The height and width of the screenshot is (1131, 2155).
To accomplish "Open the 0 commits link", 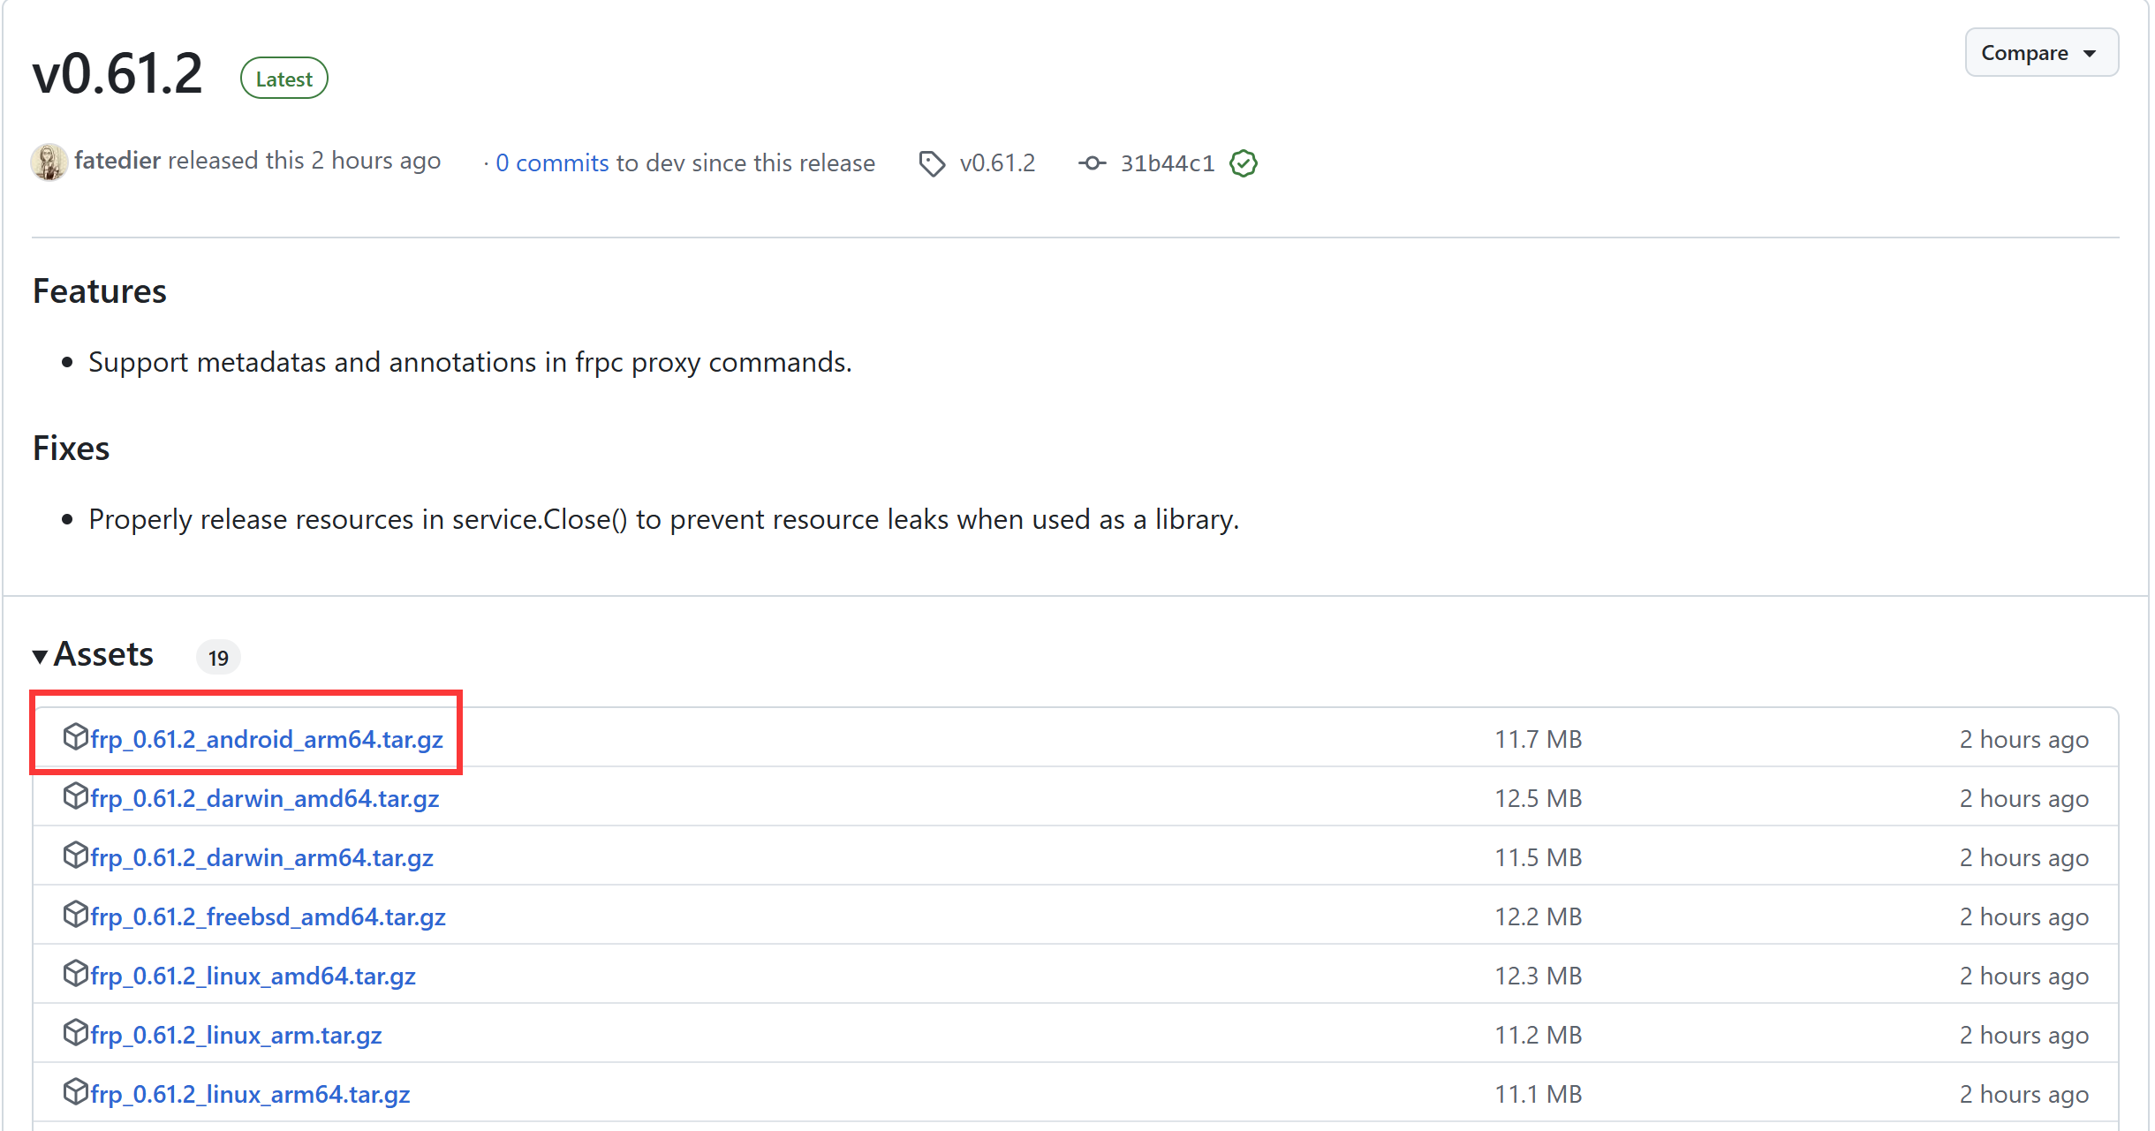I will [x=552, y=163].
